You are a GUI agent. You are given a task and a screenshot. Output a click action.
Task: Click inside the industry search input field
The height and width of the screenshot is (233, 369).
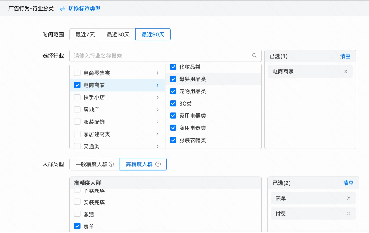point(151,55)
